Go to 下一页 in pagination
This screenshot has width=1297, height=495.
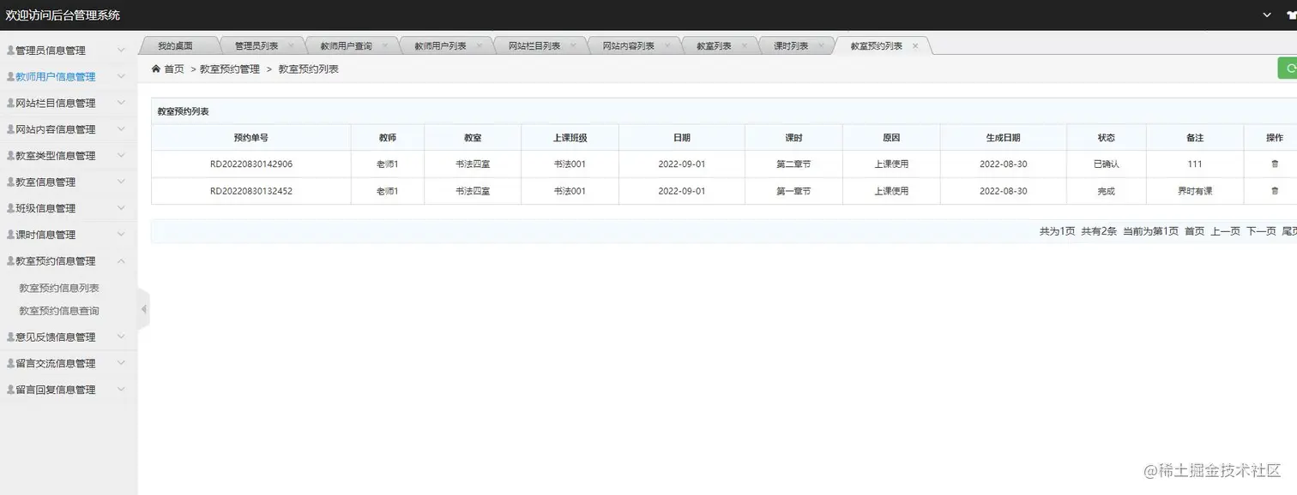[1261, 231]
